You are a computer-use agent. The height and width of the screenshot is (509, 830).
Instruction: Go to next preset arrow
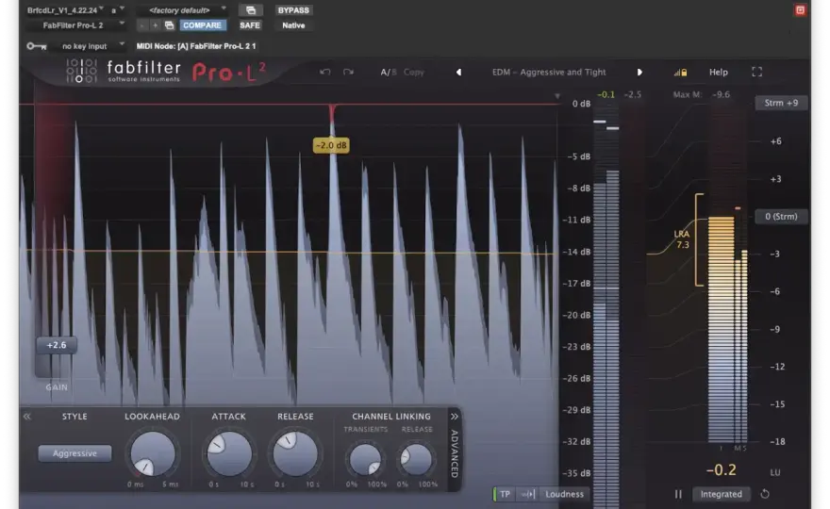coord(639,72)
